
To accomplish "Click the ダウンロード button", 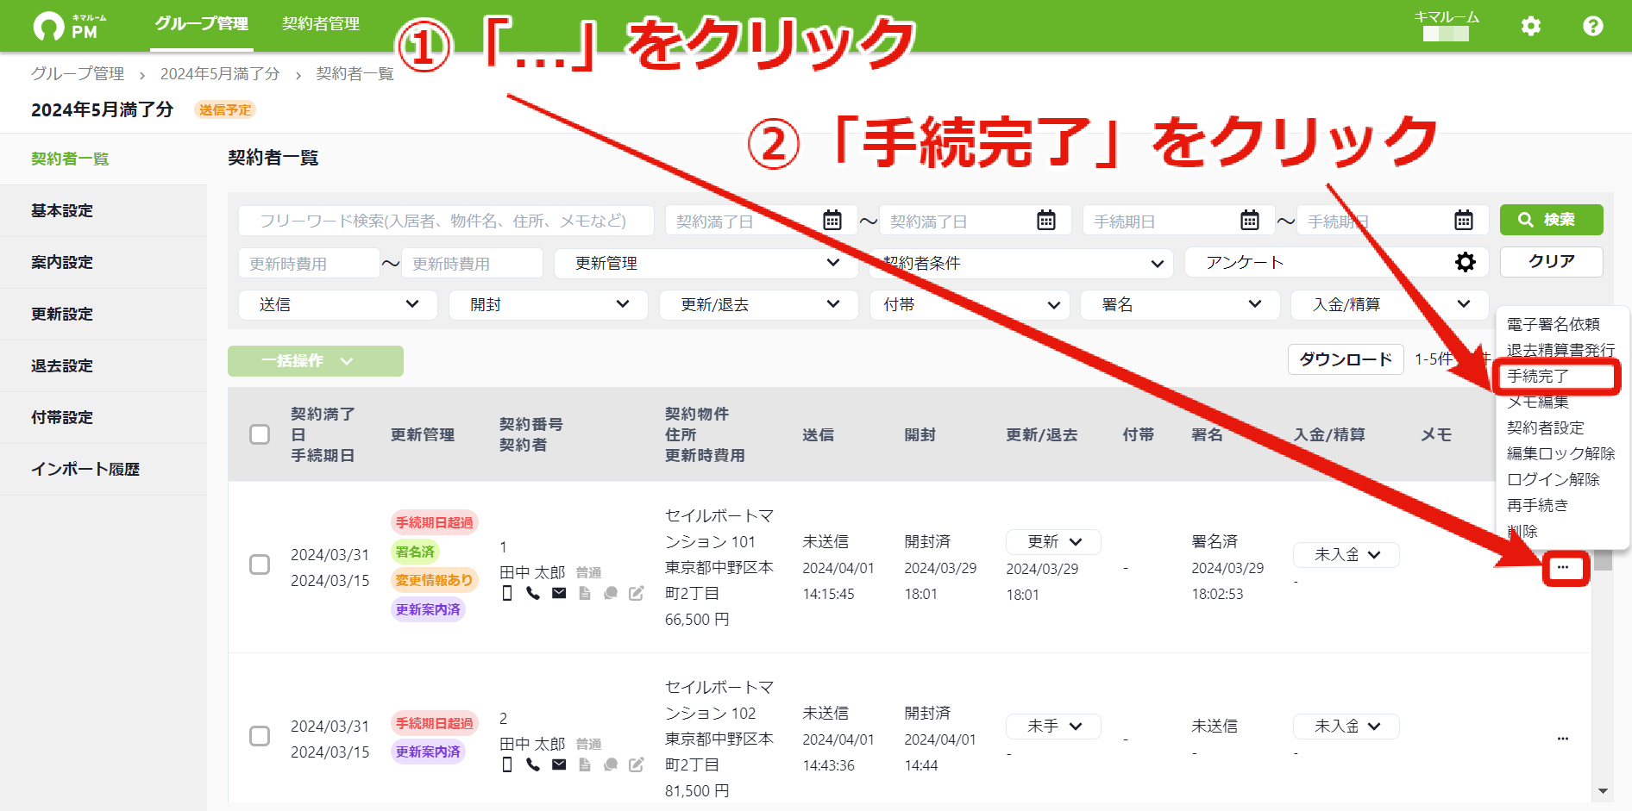I will coord(1346,359).
